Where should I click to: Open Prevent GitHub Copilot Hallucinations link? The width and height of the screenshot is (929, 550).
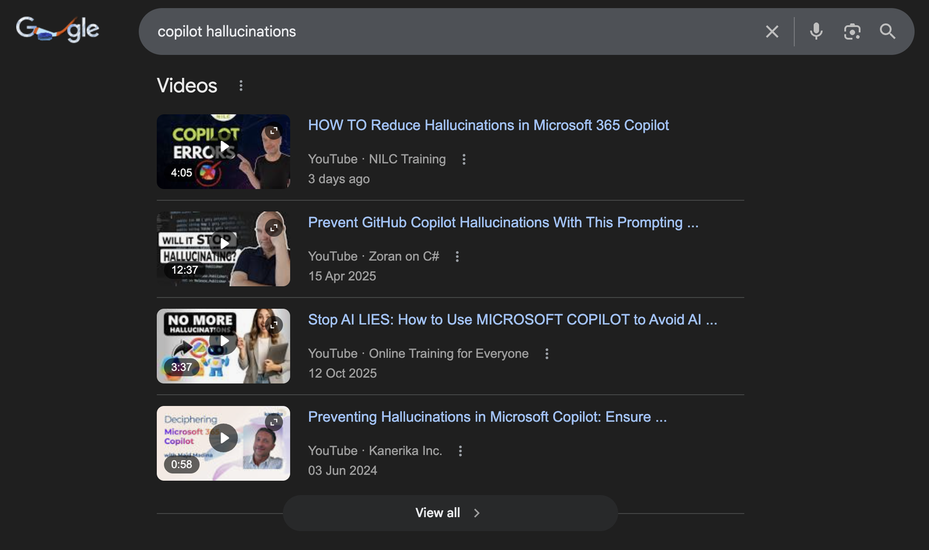pos(503,223)
